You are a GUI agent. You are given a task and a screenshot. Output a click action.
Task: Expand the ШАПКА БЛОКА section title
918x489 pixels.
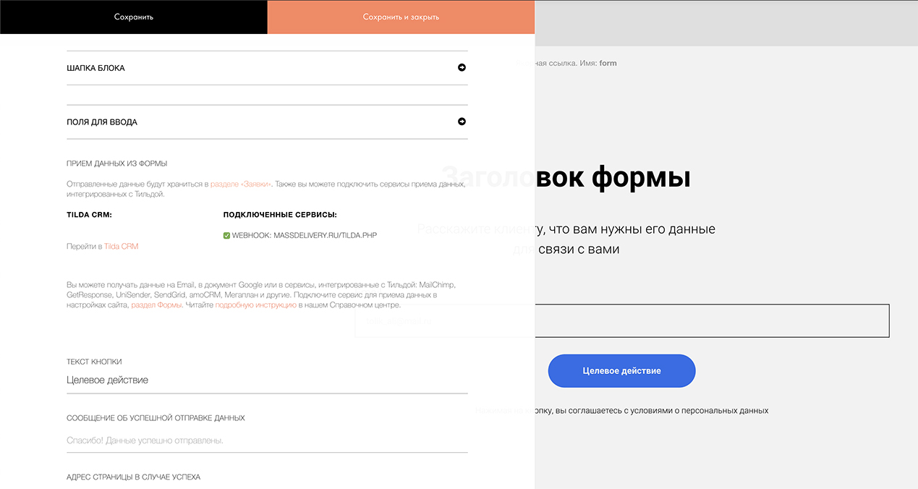(x=95, y=68)
